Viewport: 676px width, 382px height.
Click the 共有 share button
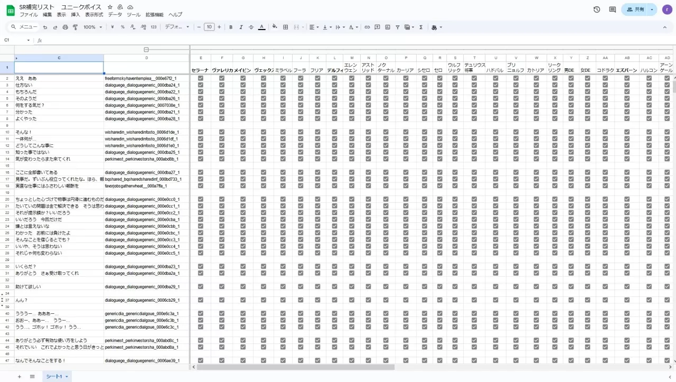635,10
